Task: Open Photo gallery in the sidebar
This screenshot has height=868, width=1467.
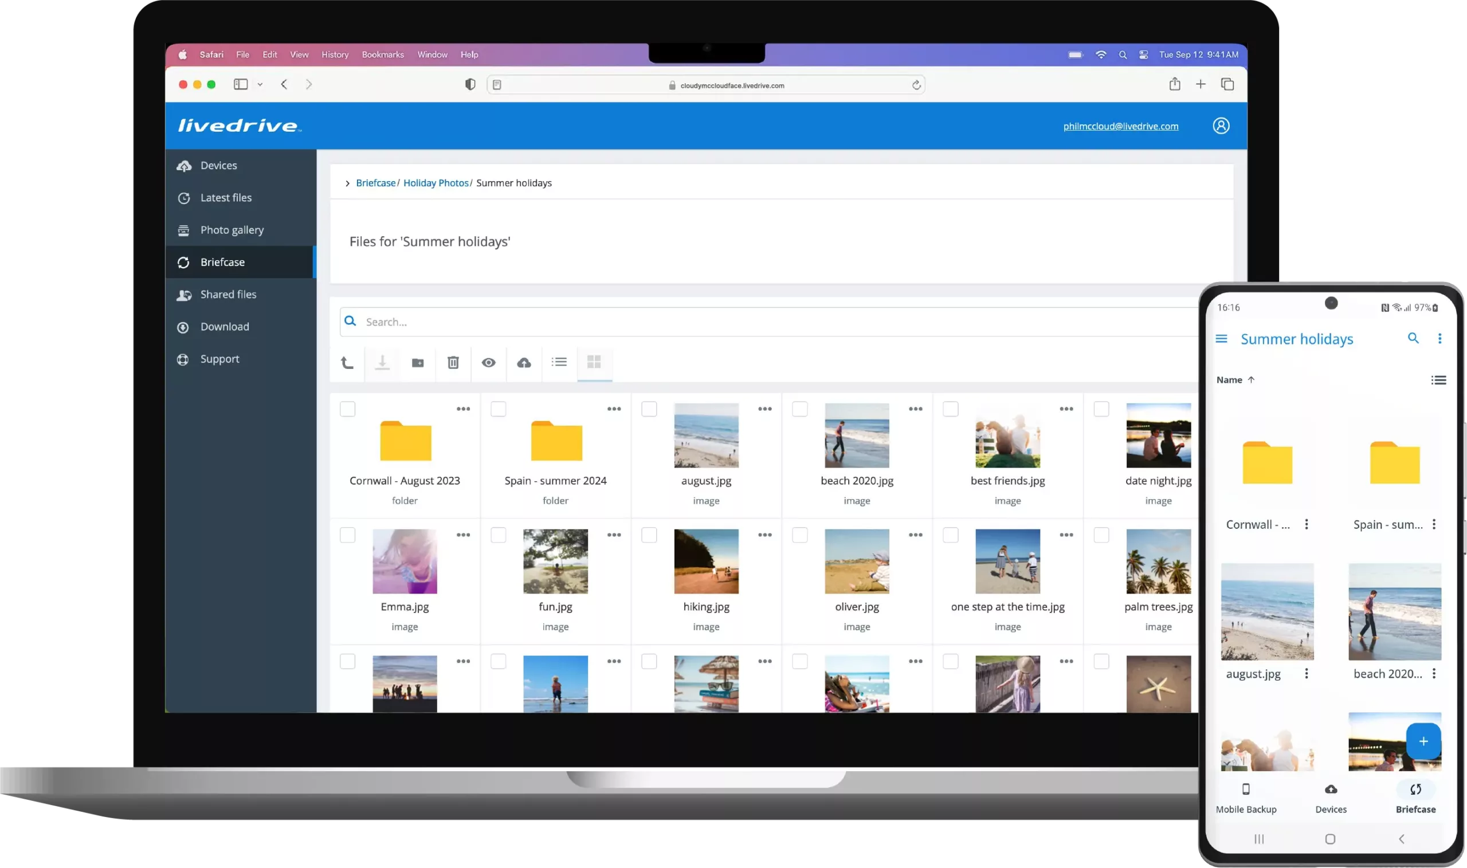Action: click(x=232, y=230)
